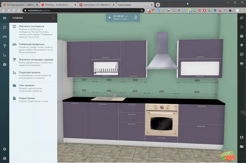The height and width of the screenshot is (163, 246).
Task: Click the layers icon in right toolbar
Action: [x=242, y=45]
